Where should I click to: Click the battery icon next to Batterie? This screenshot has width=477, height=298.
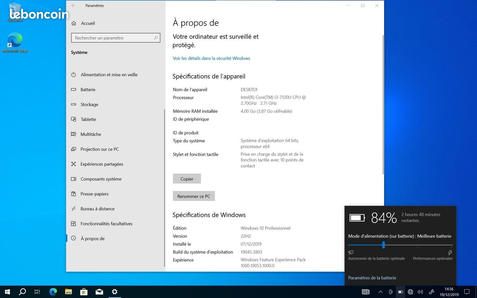tap(74, 90)
